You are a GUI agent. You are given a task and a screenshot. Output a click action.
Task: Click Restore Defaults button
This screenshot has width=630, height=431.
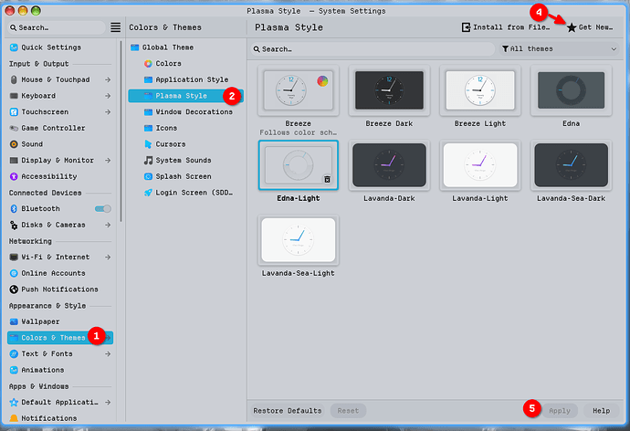pyautogui.click(x=287, y=411)
